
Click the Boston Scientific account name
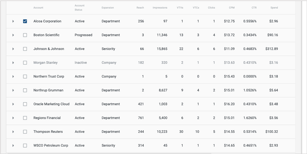pyautogui.click(x=46, y=35)
